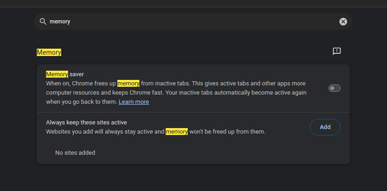The image size is (387, 191).
Task: Click the "No sites added" placeholder text
Action: [x=75, y=152]
